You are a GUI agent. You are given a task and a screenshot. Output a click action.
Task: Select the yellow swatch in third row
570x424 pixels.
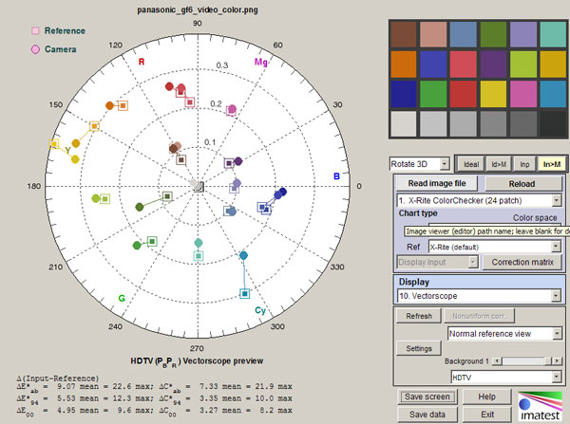(493, 94)
